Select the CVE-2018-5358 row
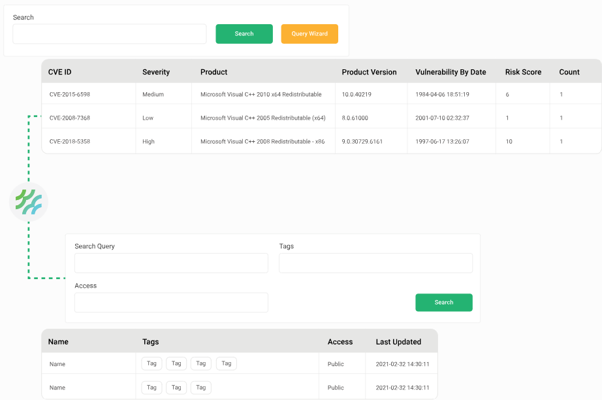The height and width of the screenshot is (400, 602). pos(70,141)
